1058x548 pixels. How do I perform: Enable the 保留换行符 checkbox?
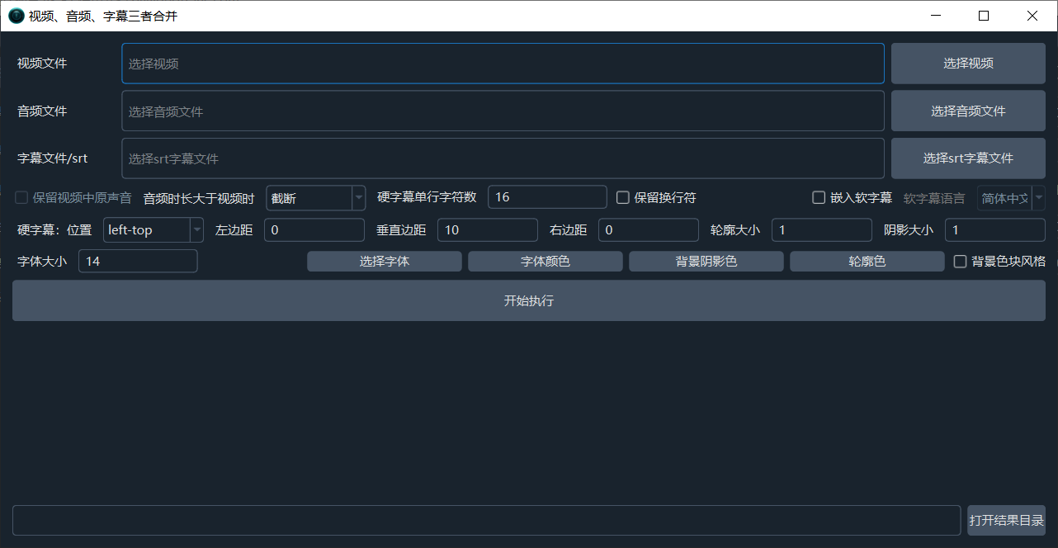pos(624,198)
